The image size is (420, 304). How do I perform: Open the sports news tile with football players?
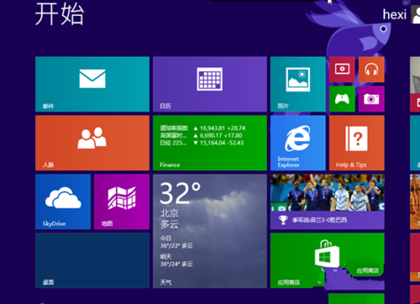pos(328,202)
